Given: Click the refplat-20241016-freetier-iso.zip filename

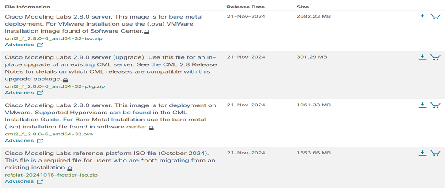Looking at the screenshot, I should tap(51, 175).
